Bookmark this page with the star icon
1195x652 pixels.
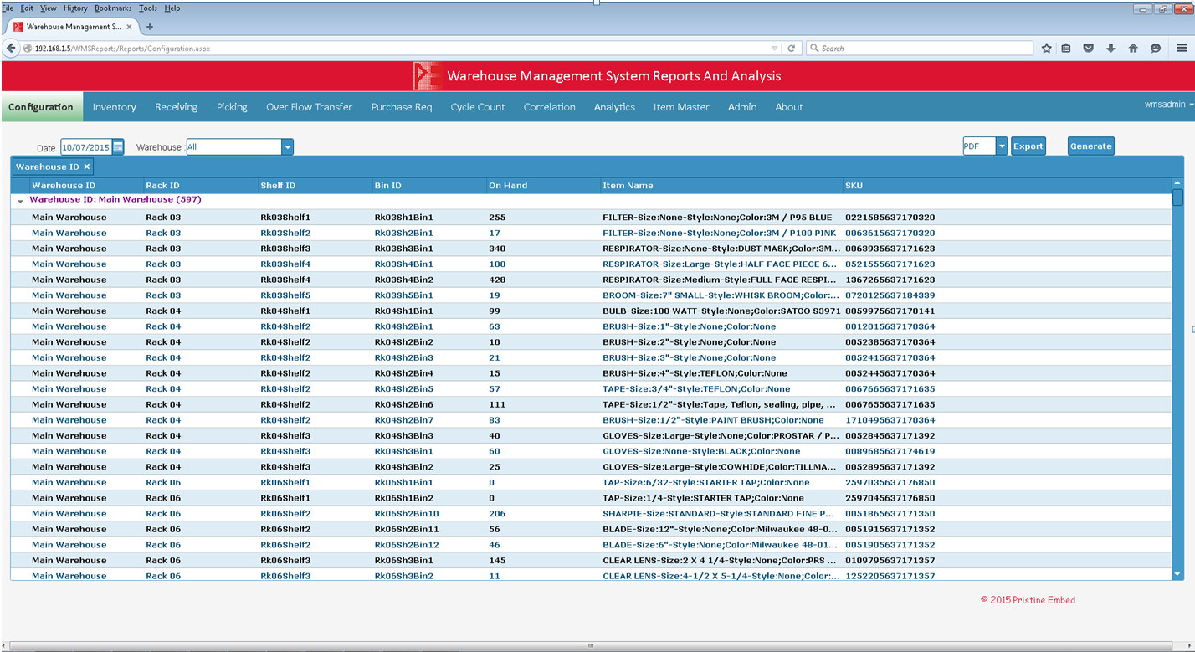tap(1047, 49)
